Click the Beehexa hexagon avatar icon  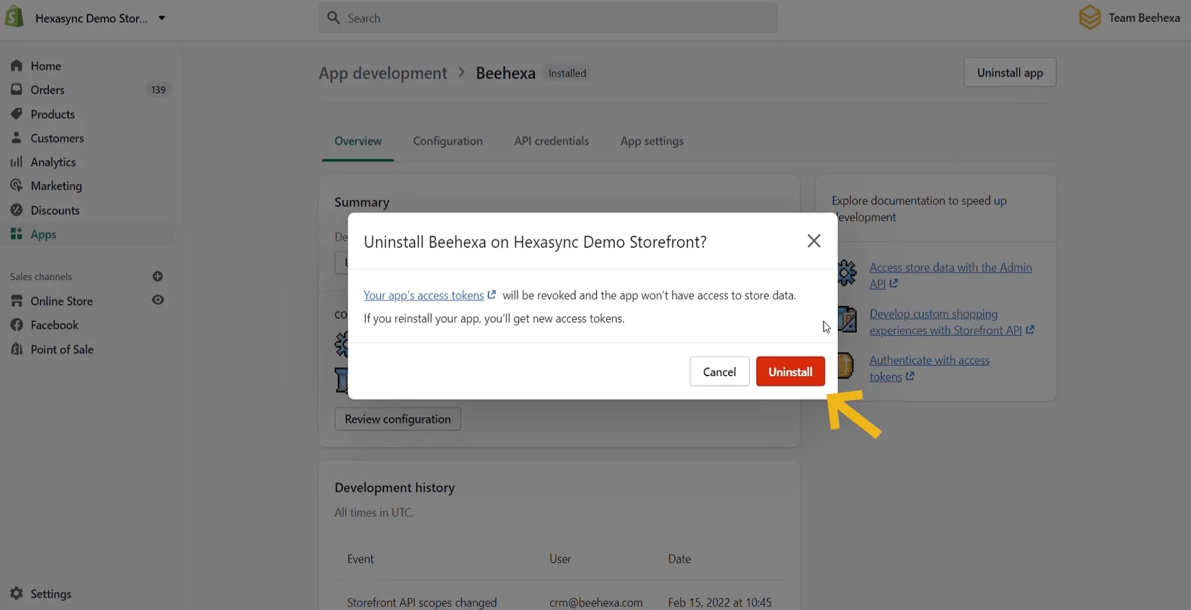click(1090, 18)
